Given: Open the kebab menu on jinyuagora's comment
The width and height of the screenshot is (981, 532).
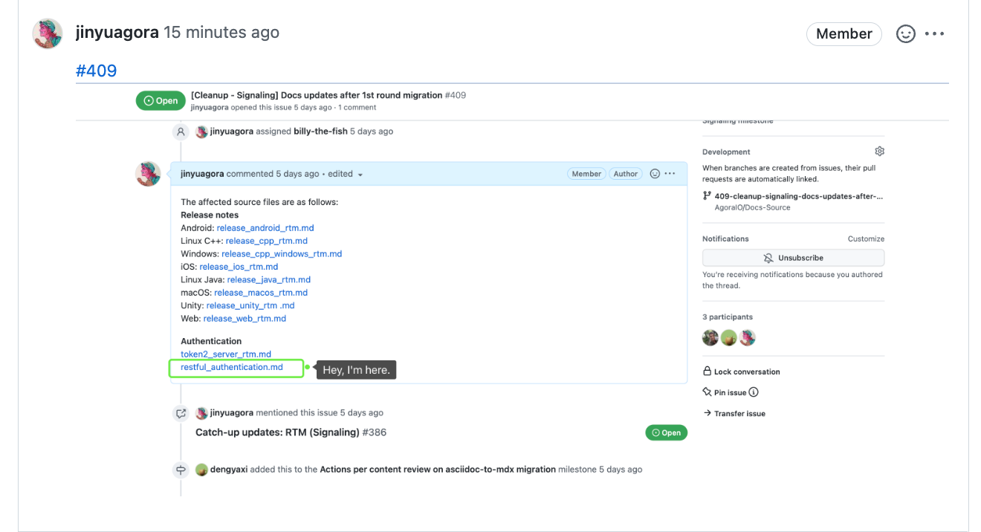Looking at the screenshot, I should click(668, 173).
